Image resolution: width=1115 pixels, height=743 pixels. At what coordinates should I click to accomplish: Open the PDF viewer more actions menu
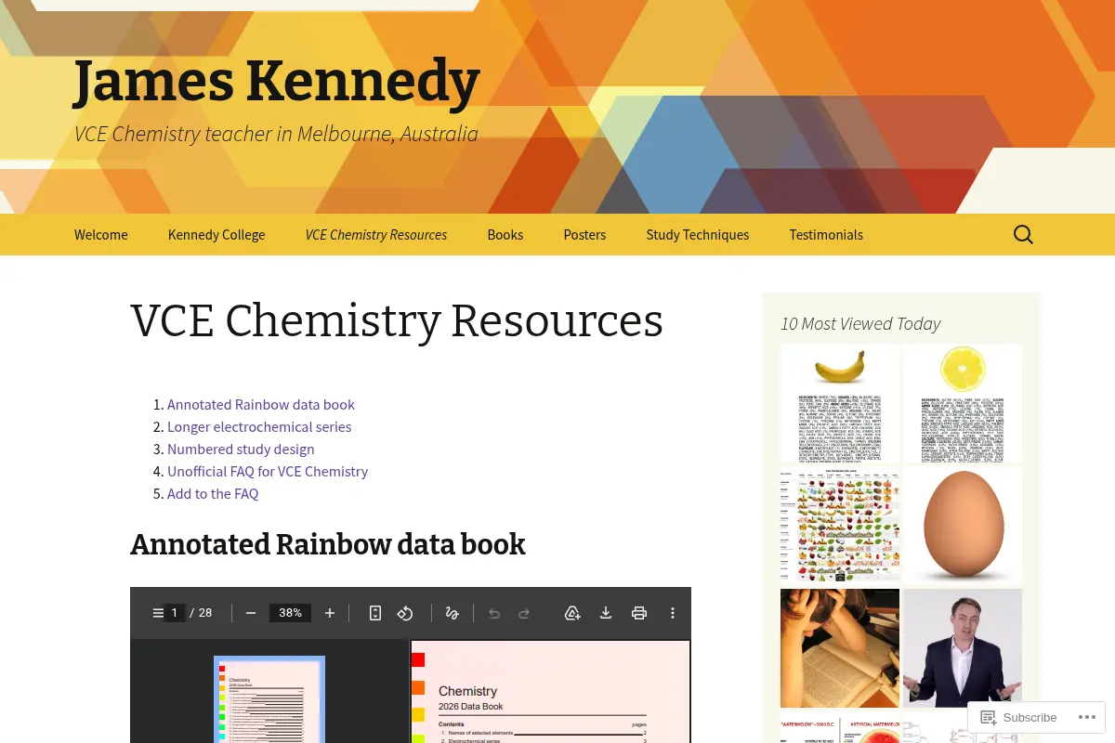coord(673,613)
